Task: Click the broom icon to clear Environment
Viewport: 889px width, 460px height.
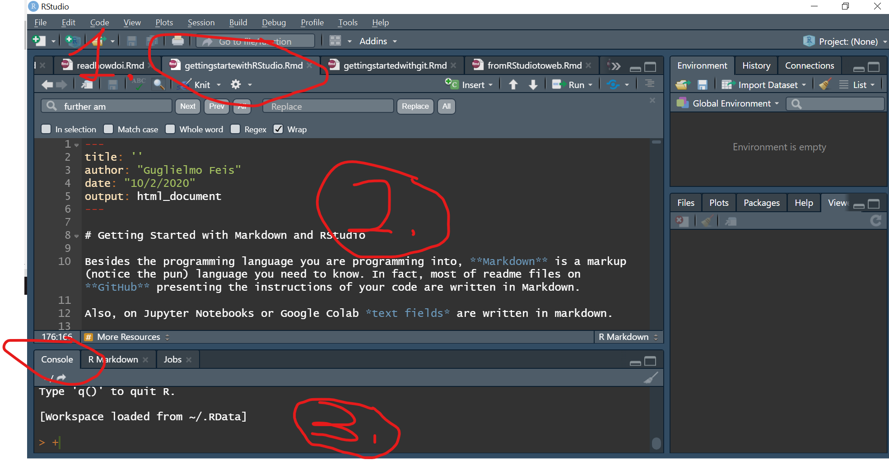Action: click(x=824, y=84)
